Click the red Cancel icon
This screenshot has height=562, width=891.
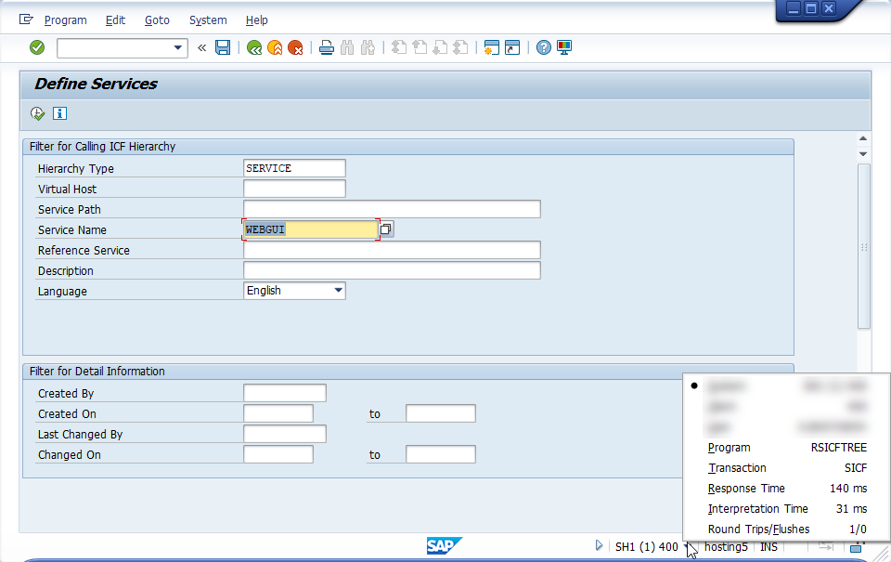point(295,47)
